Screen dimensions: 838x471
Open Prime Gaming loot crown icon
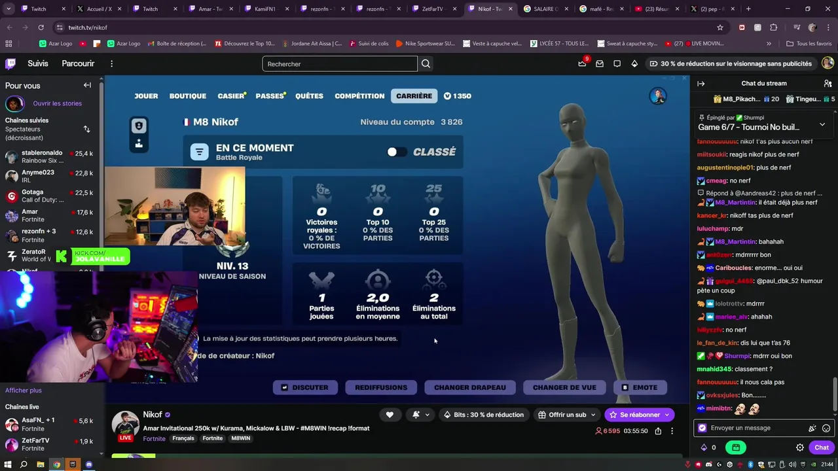[x=582, y=63]
